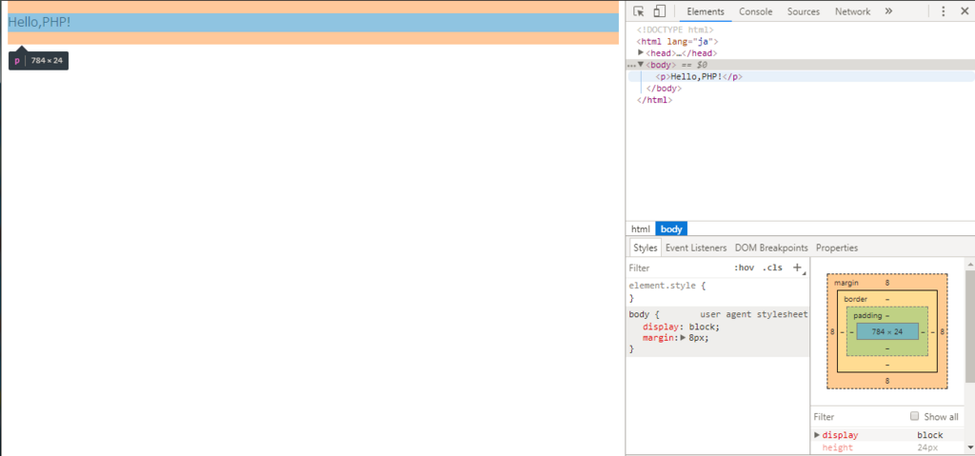Switch to the Console tab
Image resolution: width=975 pixels, height=456 pixels.
point(755,11)
